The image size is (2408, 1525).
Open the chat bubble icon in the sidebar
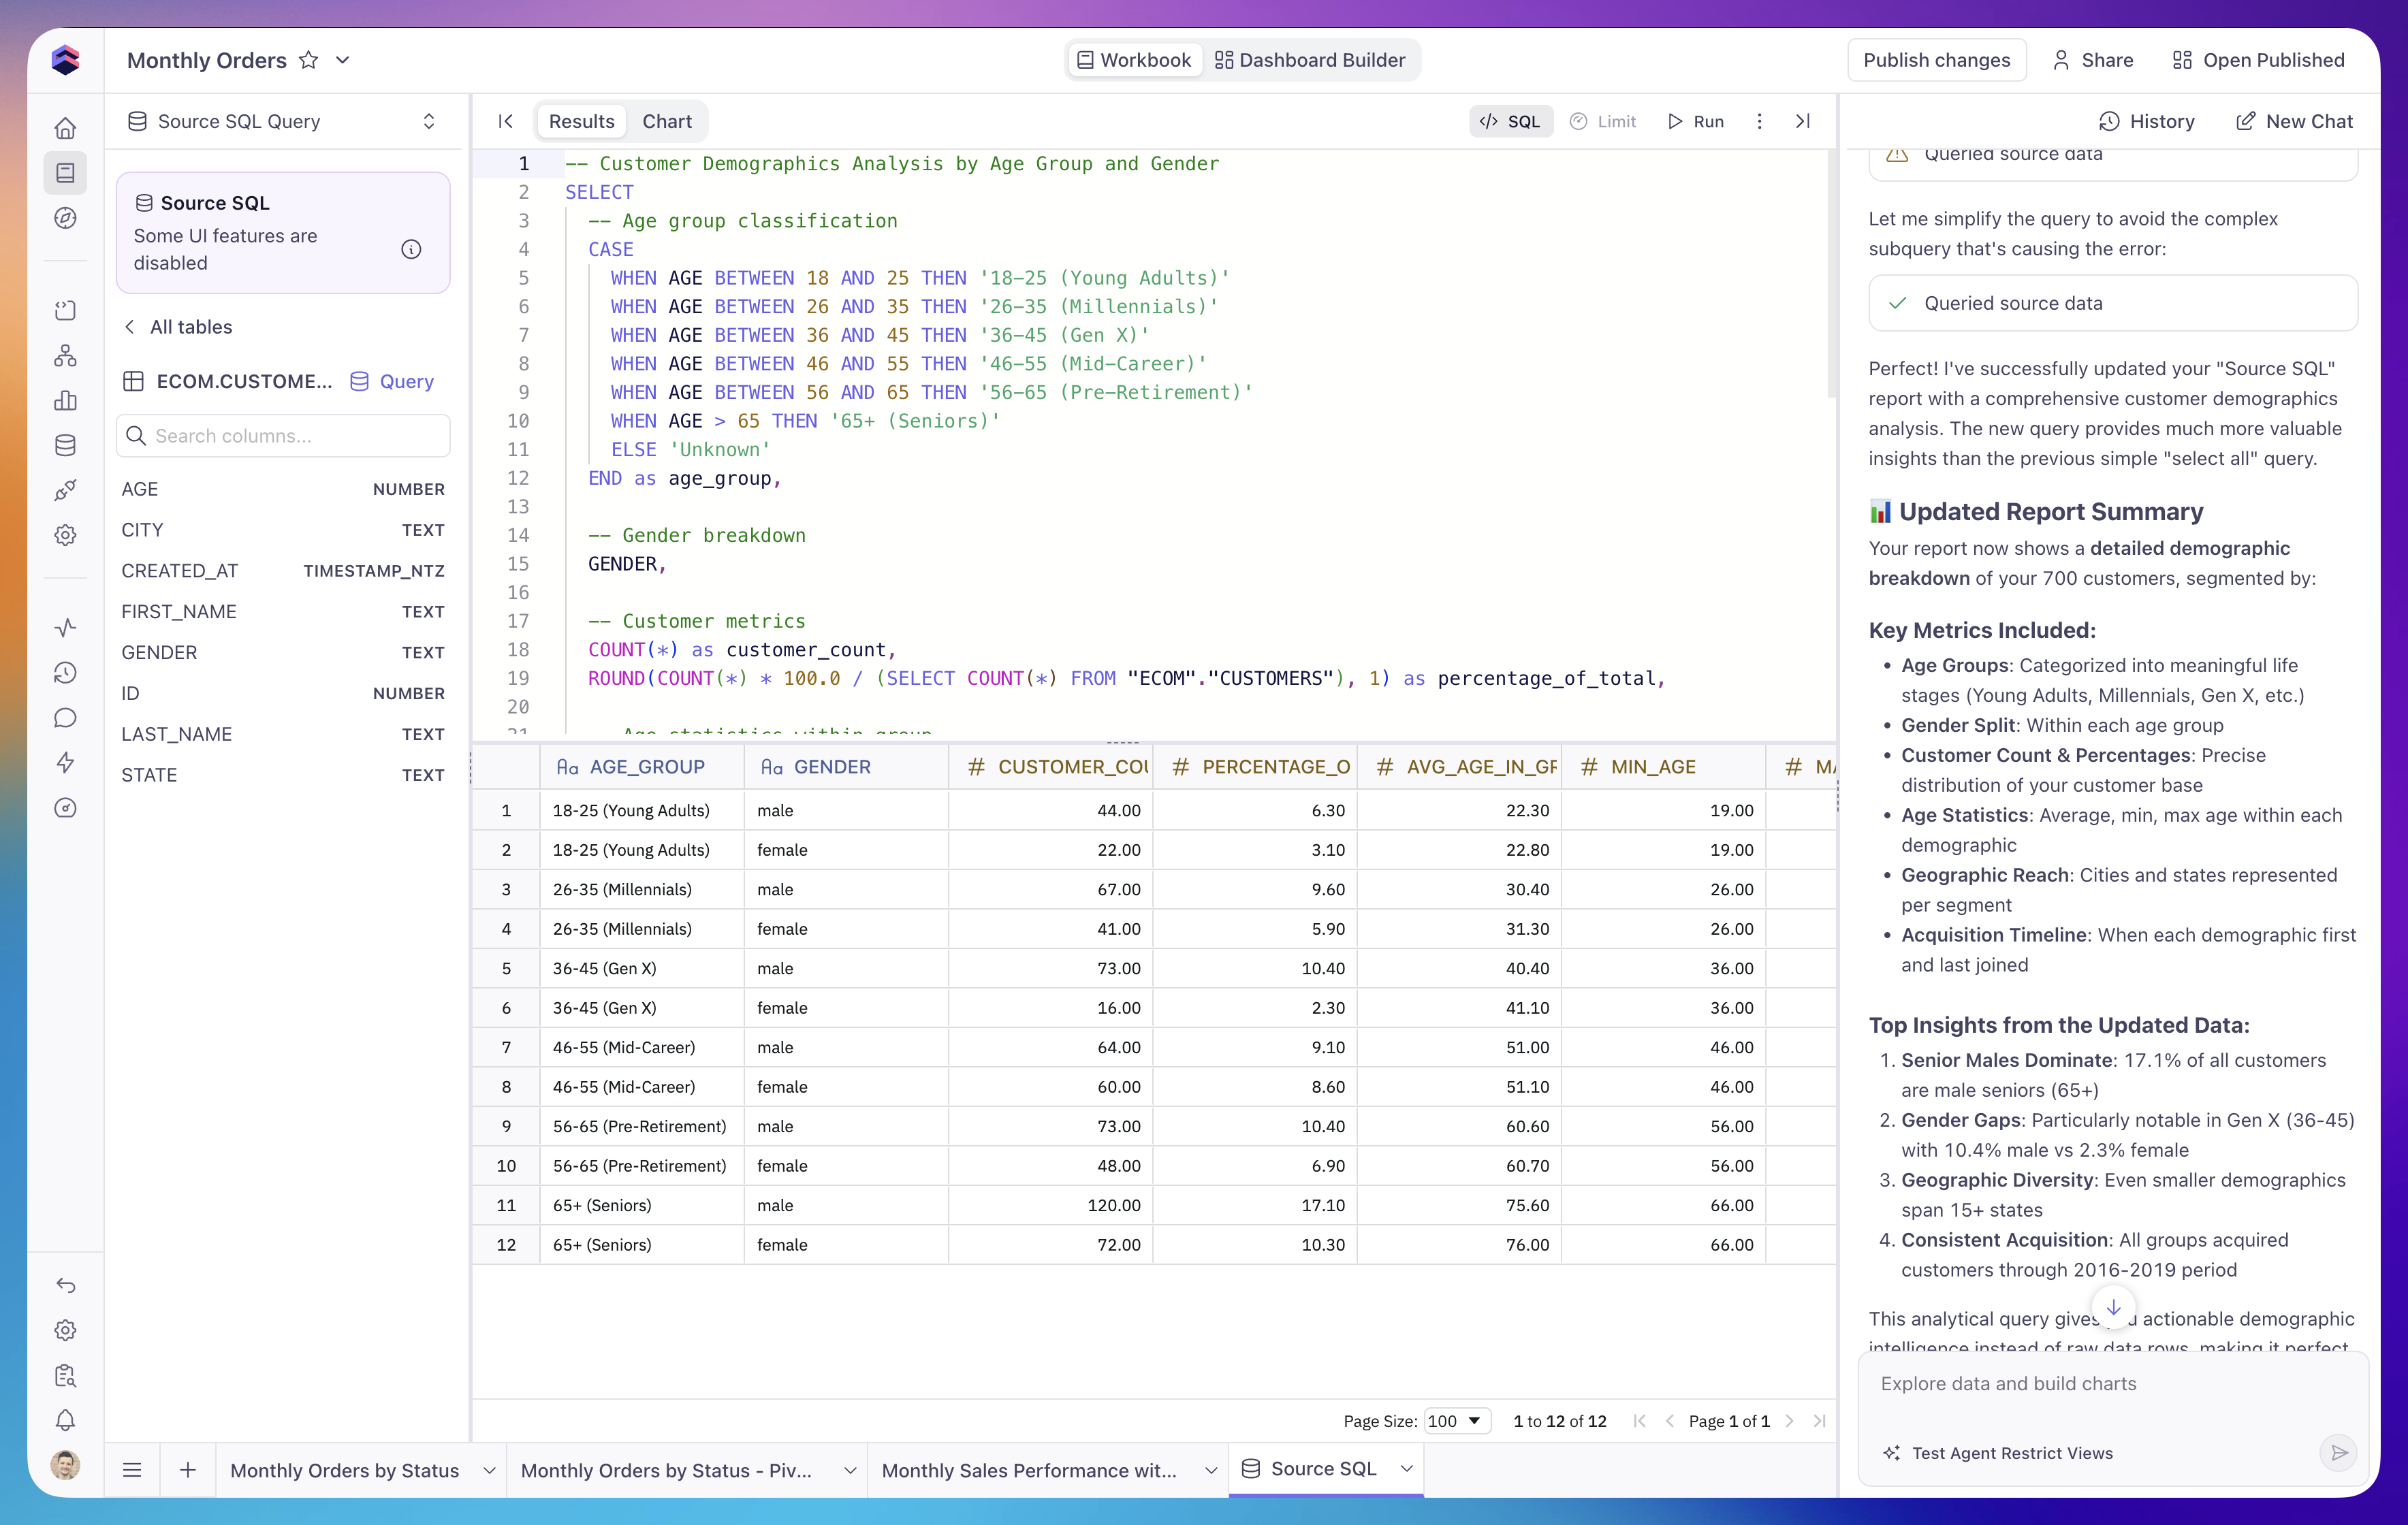point(65,718)
